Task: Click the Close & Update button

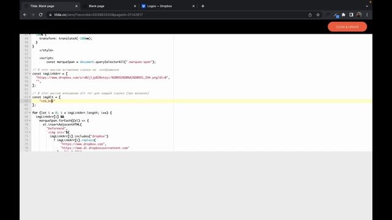Action: [x=347, y=27]
